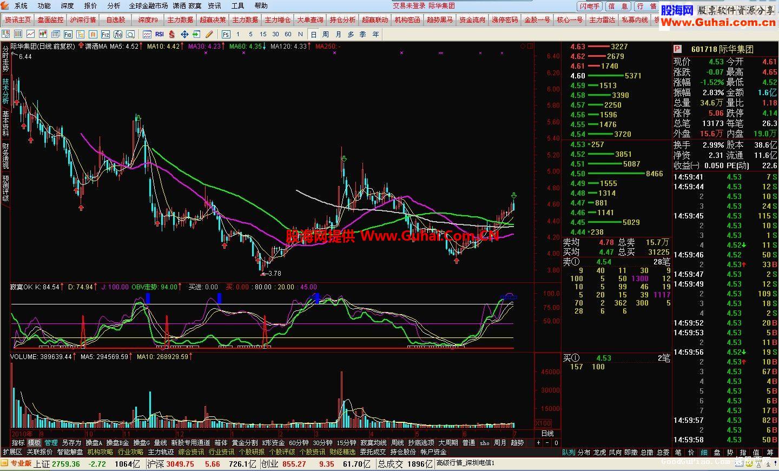Click the green arrow export icon
The width and height of the screenshot is (779, 471).
click(196, 34)
